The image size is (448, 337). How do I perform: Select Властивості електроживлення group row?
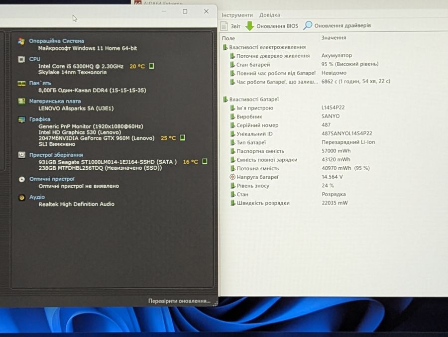(x=264, y=47)
